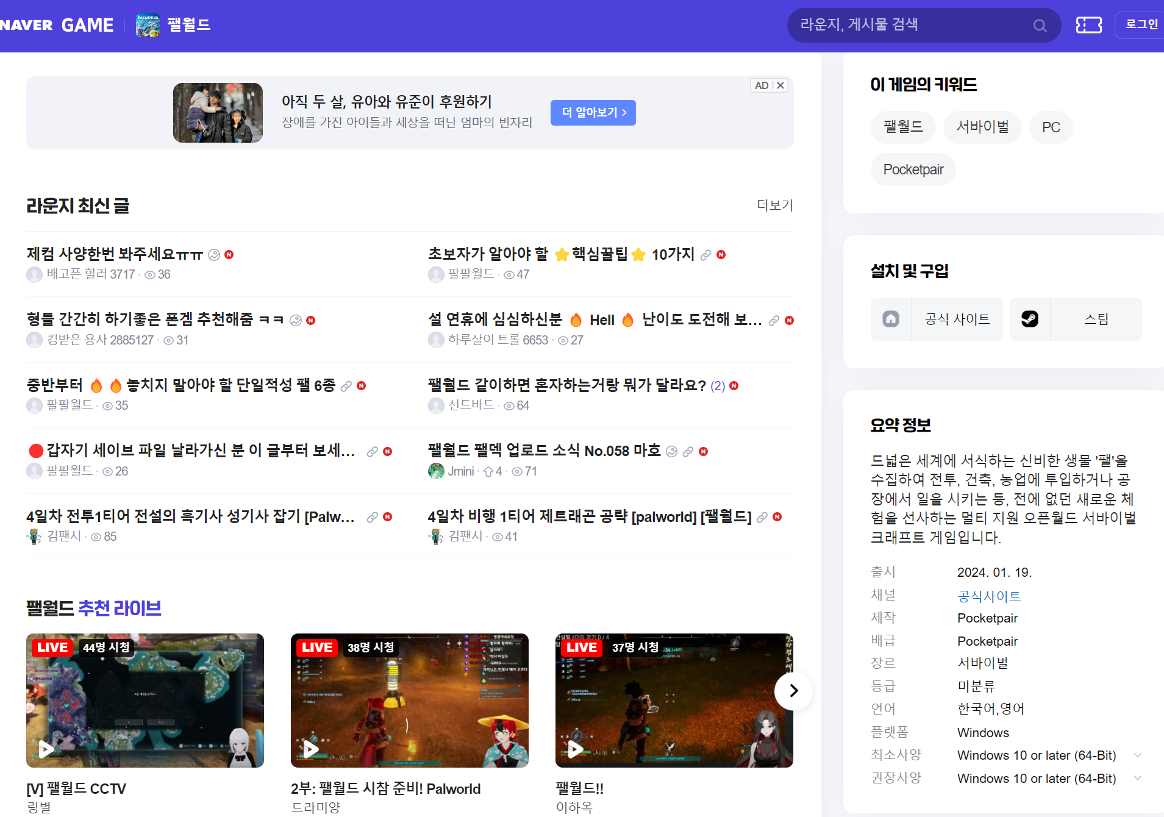Open post 초보자가 알아야 할 핵심꿀팁 10가지
The image size is (1164, 817).
click(562, 254)
